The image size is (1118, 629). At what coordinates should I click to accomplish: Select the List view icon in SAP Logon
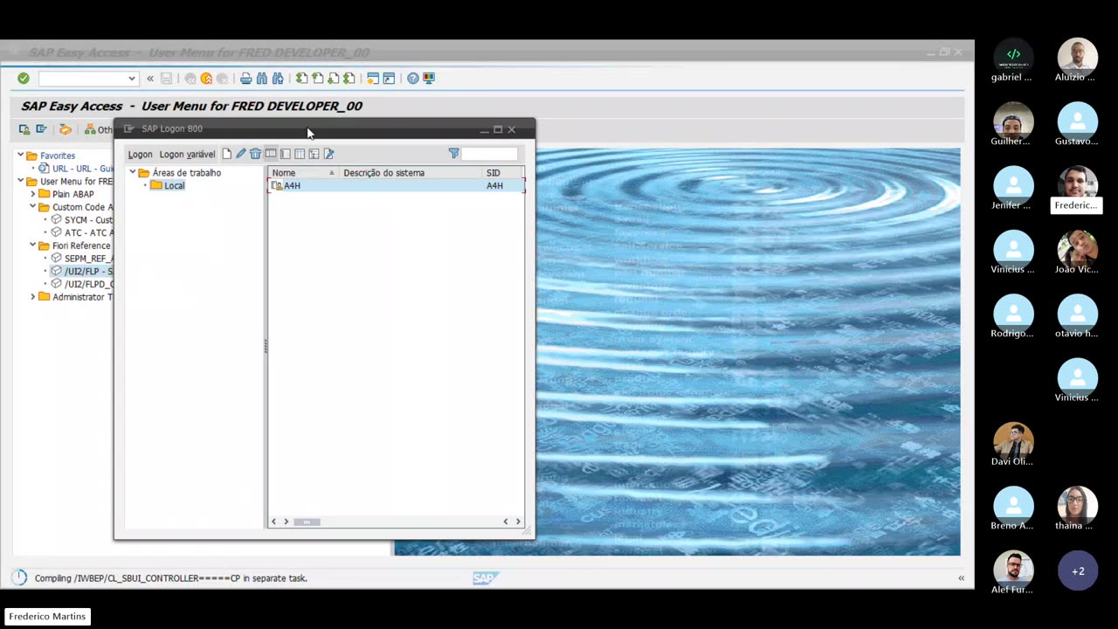285,154
